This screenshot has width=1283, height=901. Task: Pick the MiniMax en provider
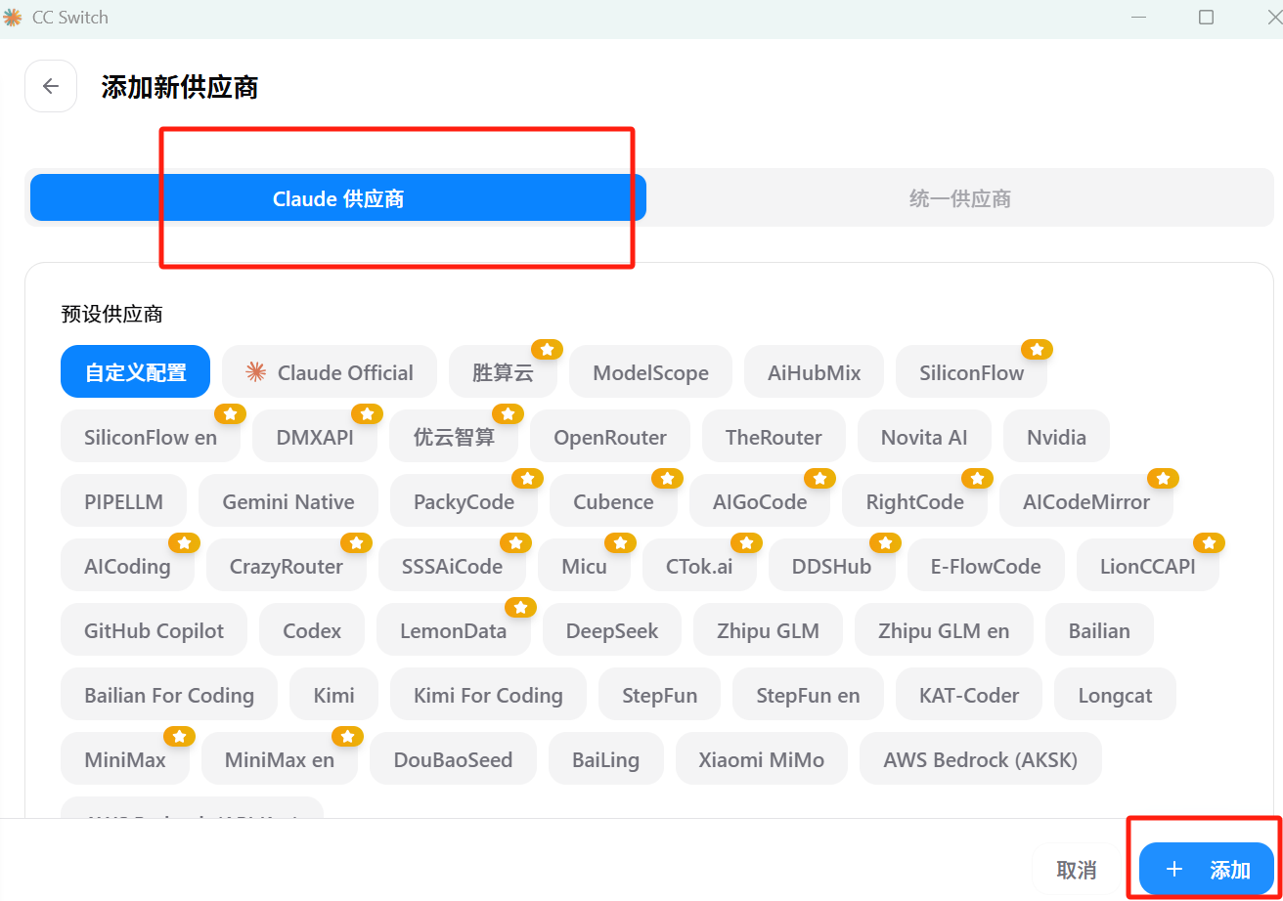(x=280, y=759)
